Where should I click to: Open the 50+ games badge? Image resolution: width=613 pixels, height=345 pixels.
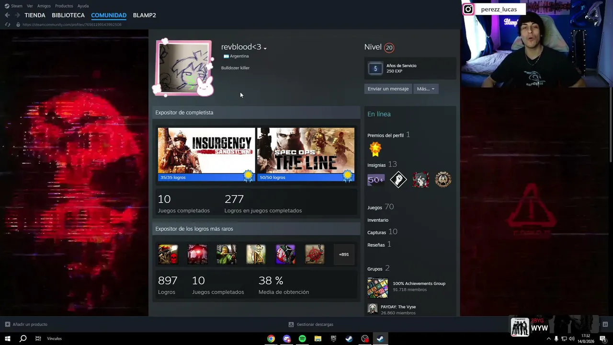[376, 180]
